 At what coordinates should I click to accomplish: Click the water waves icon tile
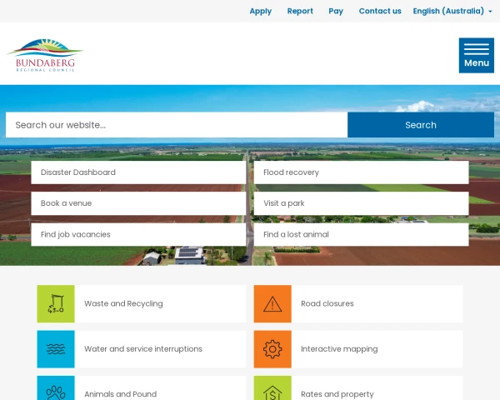(56, 349)
